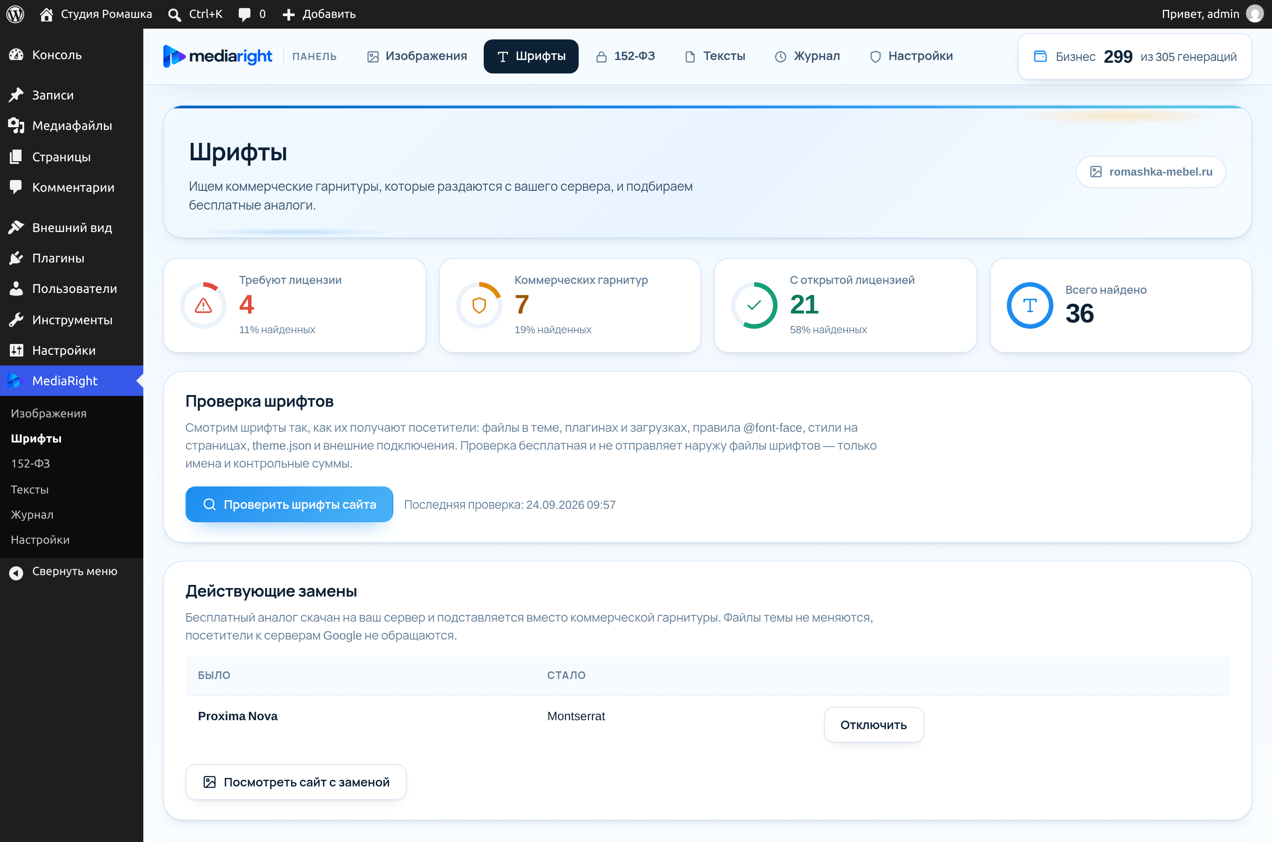Click Отключить for Proxima Nova replacement
Image resolution: width=1272 pixels, height=842 pixels.
(x=873, y=725)
